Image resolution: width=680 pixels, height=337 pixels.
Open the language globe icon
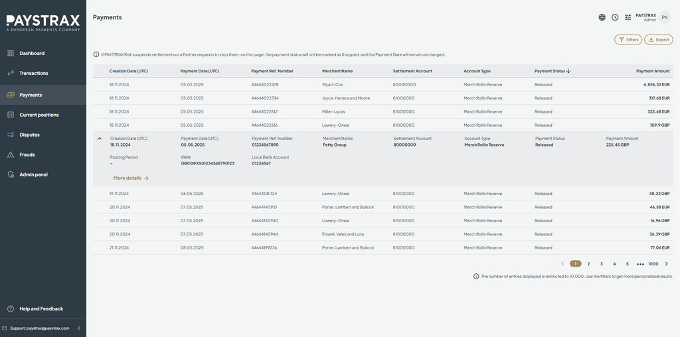[602, 17]
